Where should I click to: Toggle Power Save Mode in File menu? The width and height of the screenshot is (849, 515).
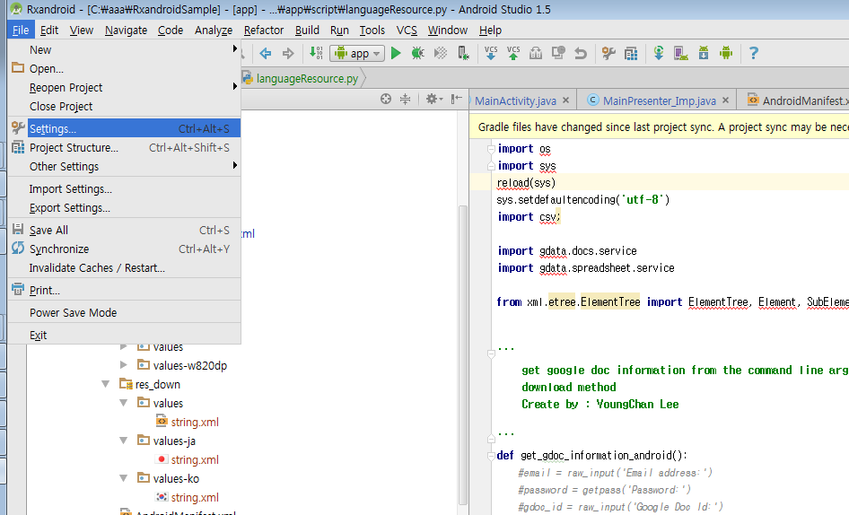point(73,313)
